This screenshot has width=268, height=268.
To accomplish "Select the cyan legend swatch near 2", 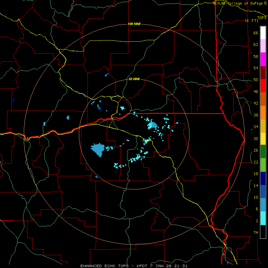I will (263, 218).
